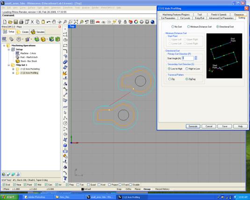This screenshot has height=200, width=250.
Task: Click the New file icon in toolbar
Action: (5, 21)
